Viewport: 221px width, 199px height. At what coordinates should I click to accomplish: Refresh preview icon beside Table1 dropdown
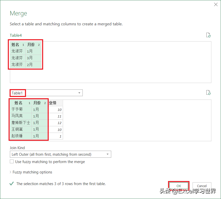tap(208, 93)
